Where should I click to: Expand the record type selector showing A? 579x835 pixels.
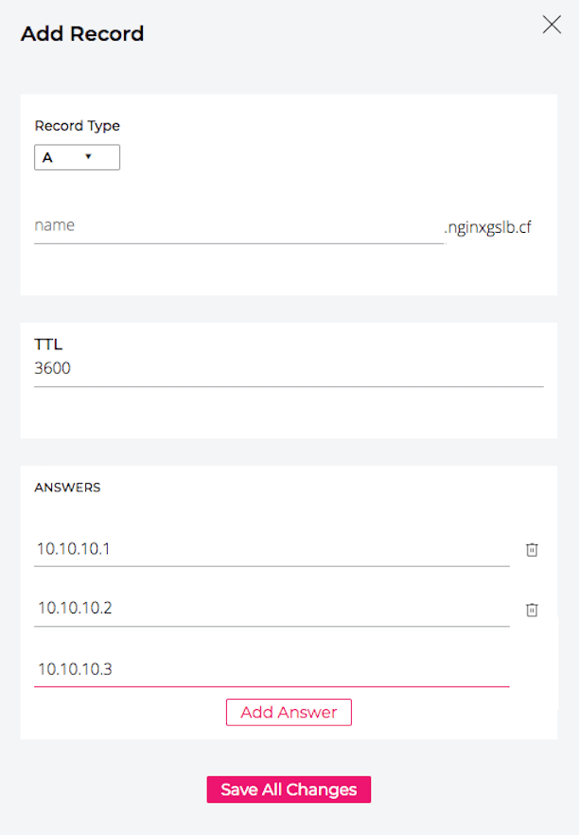(77, 157)
